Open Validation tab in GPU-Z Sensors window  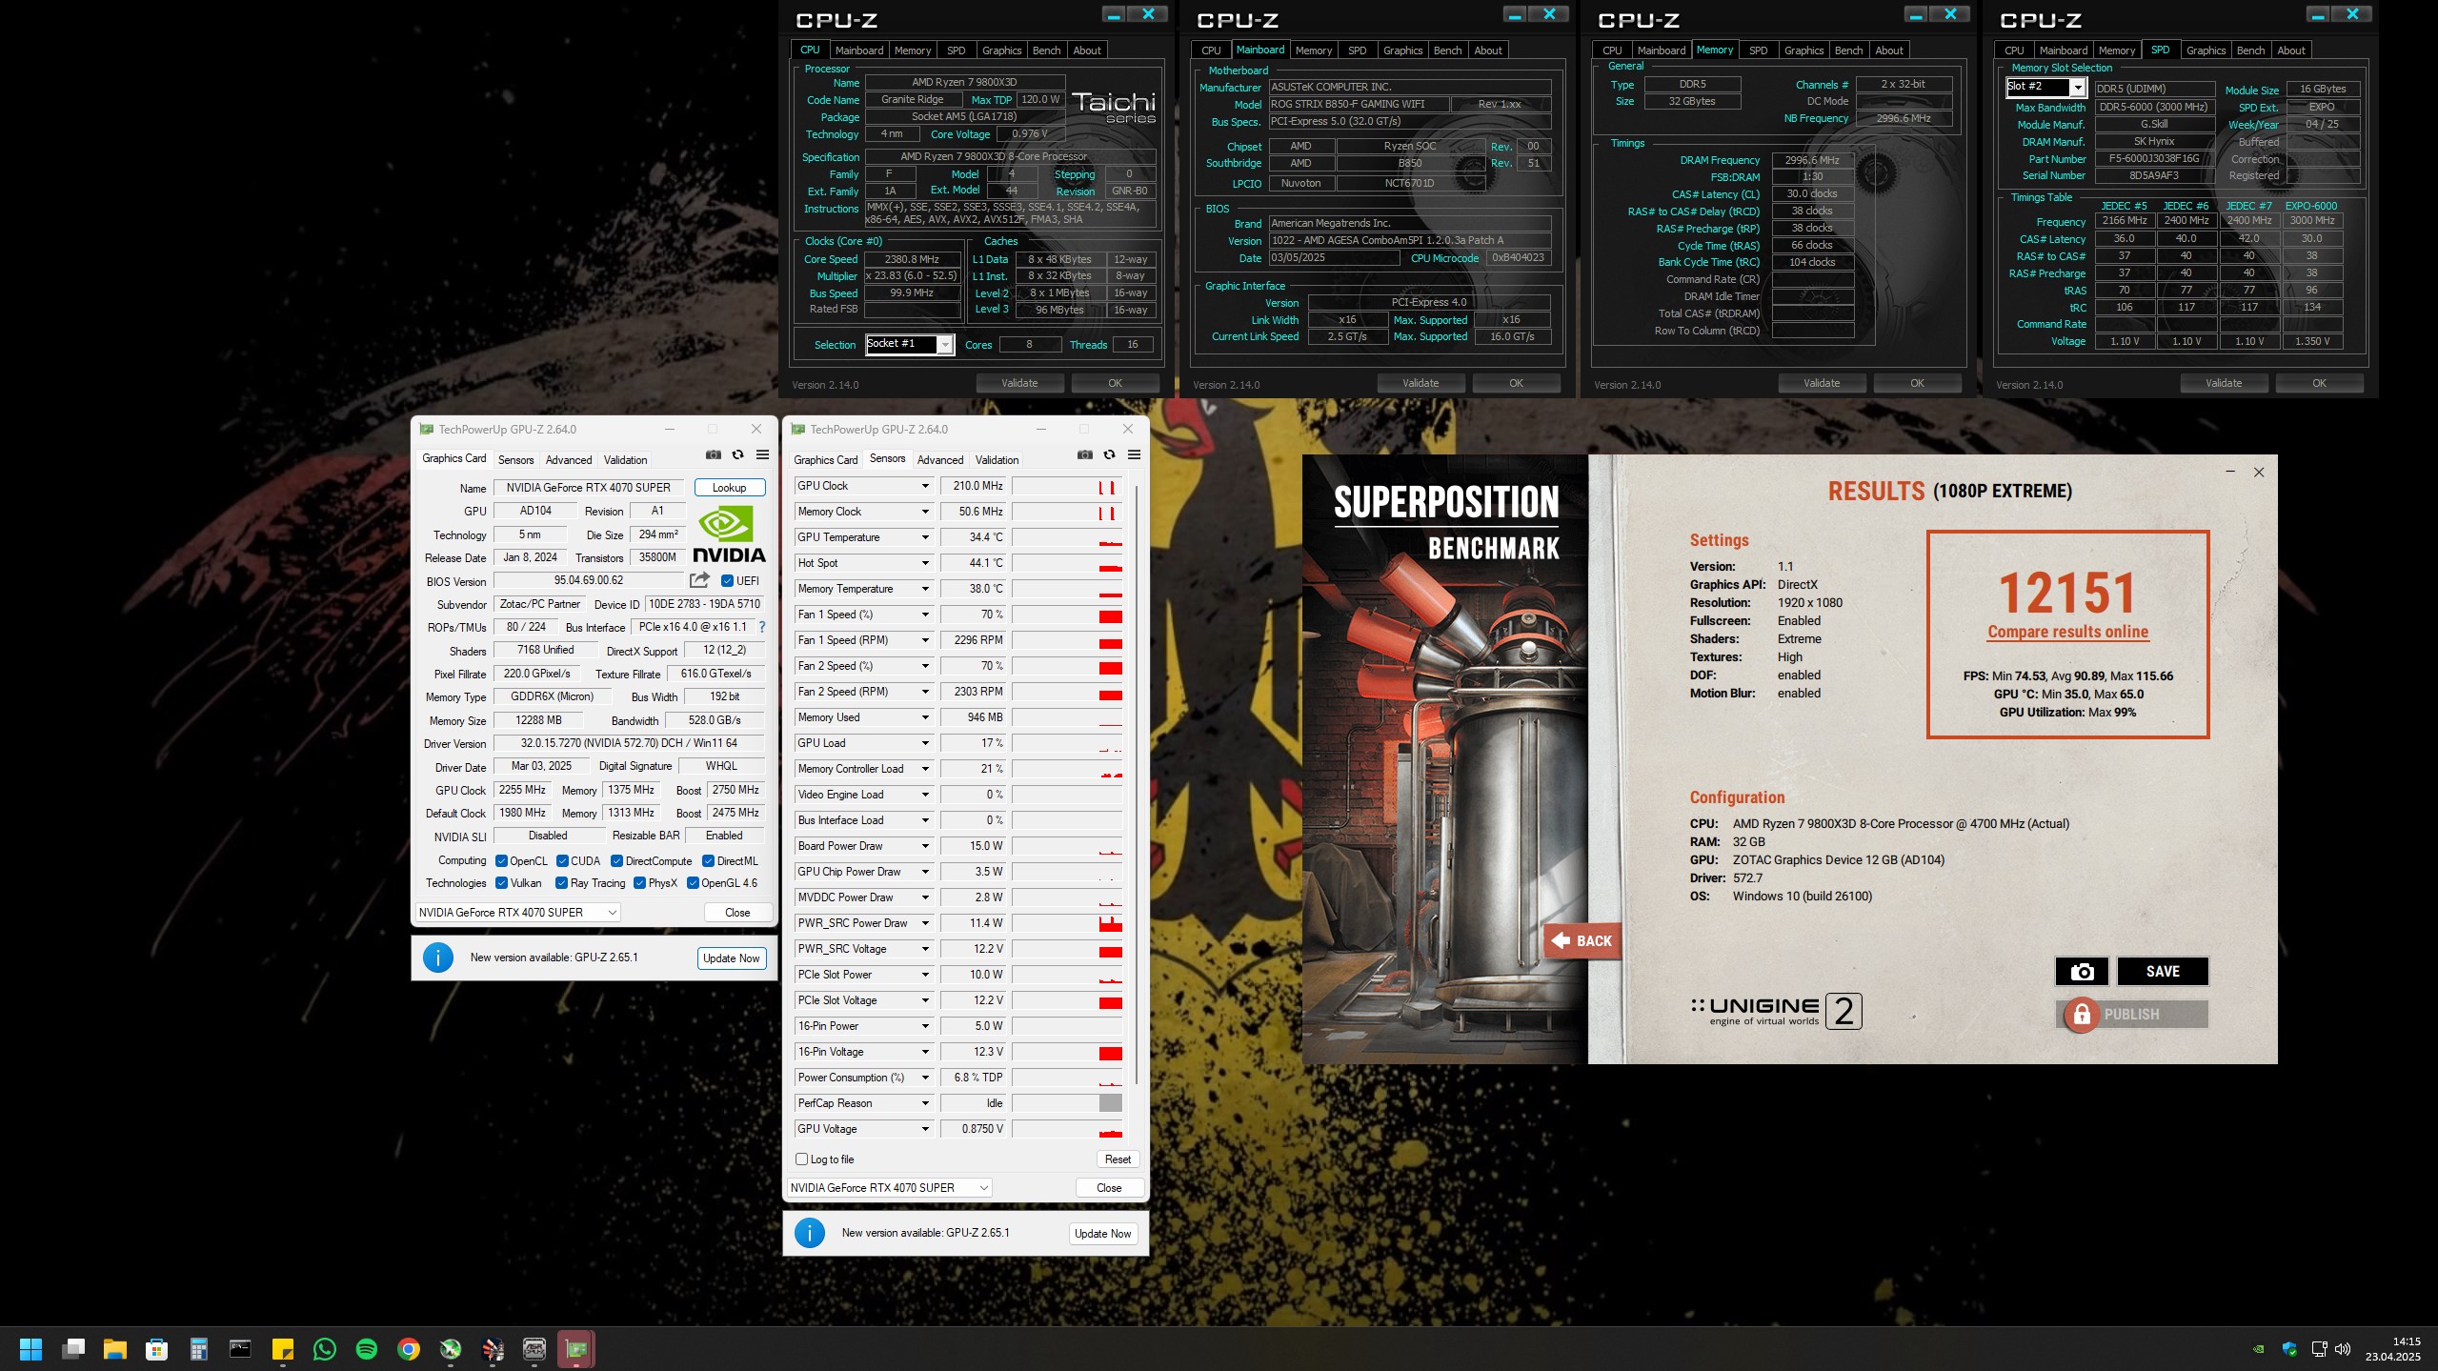tap(997, 460)
